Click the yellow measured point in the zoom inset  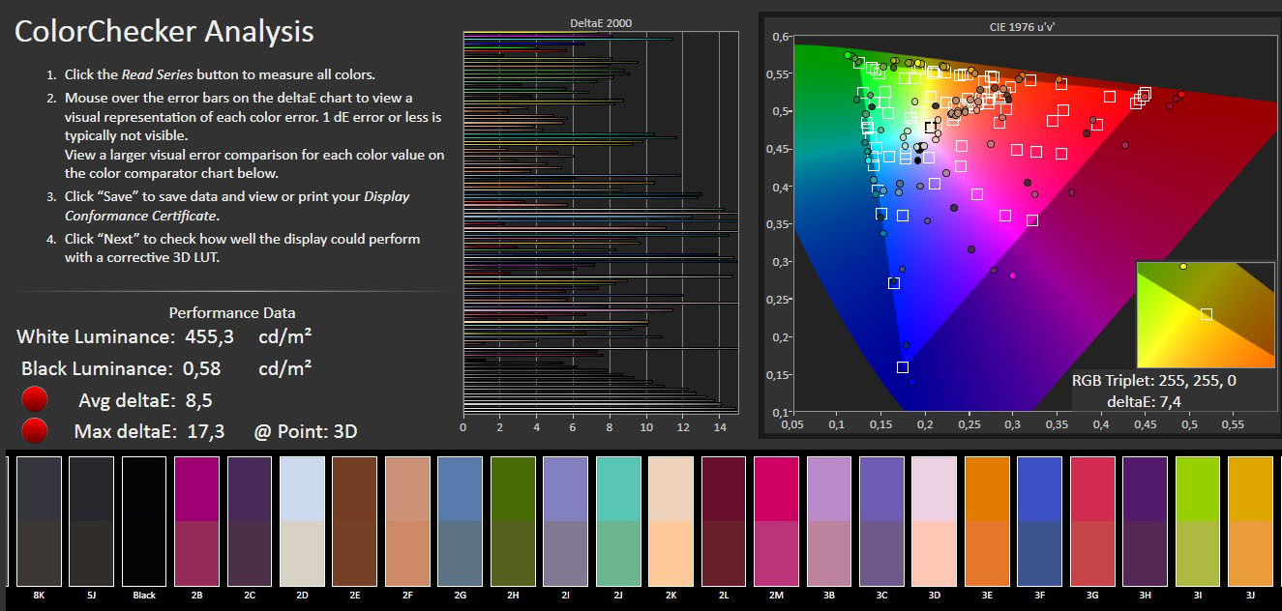tap(1183, 266)
